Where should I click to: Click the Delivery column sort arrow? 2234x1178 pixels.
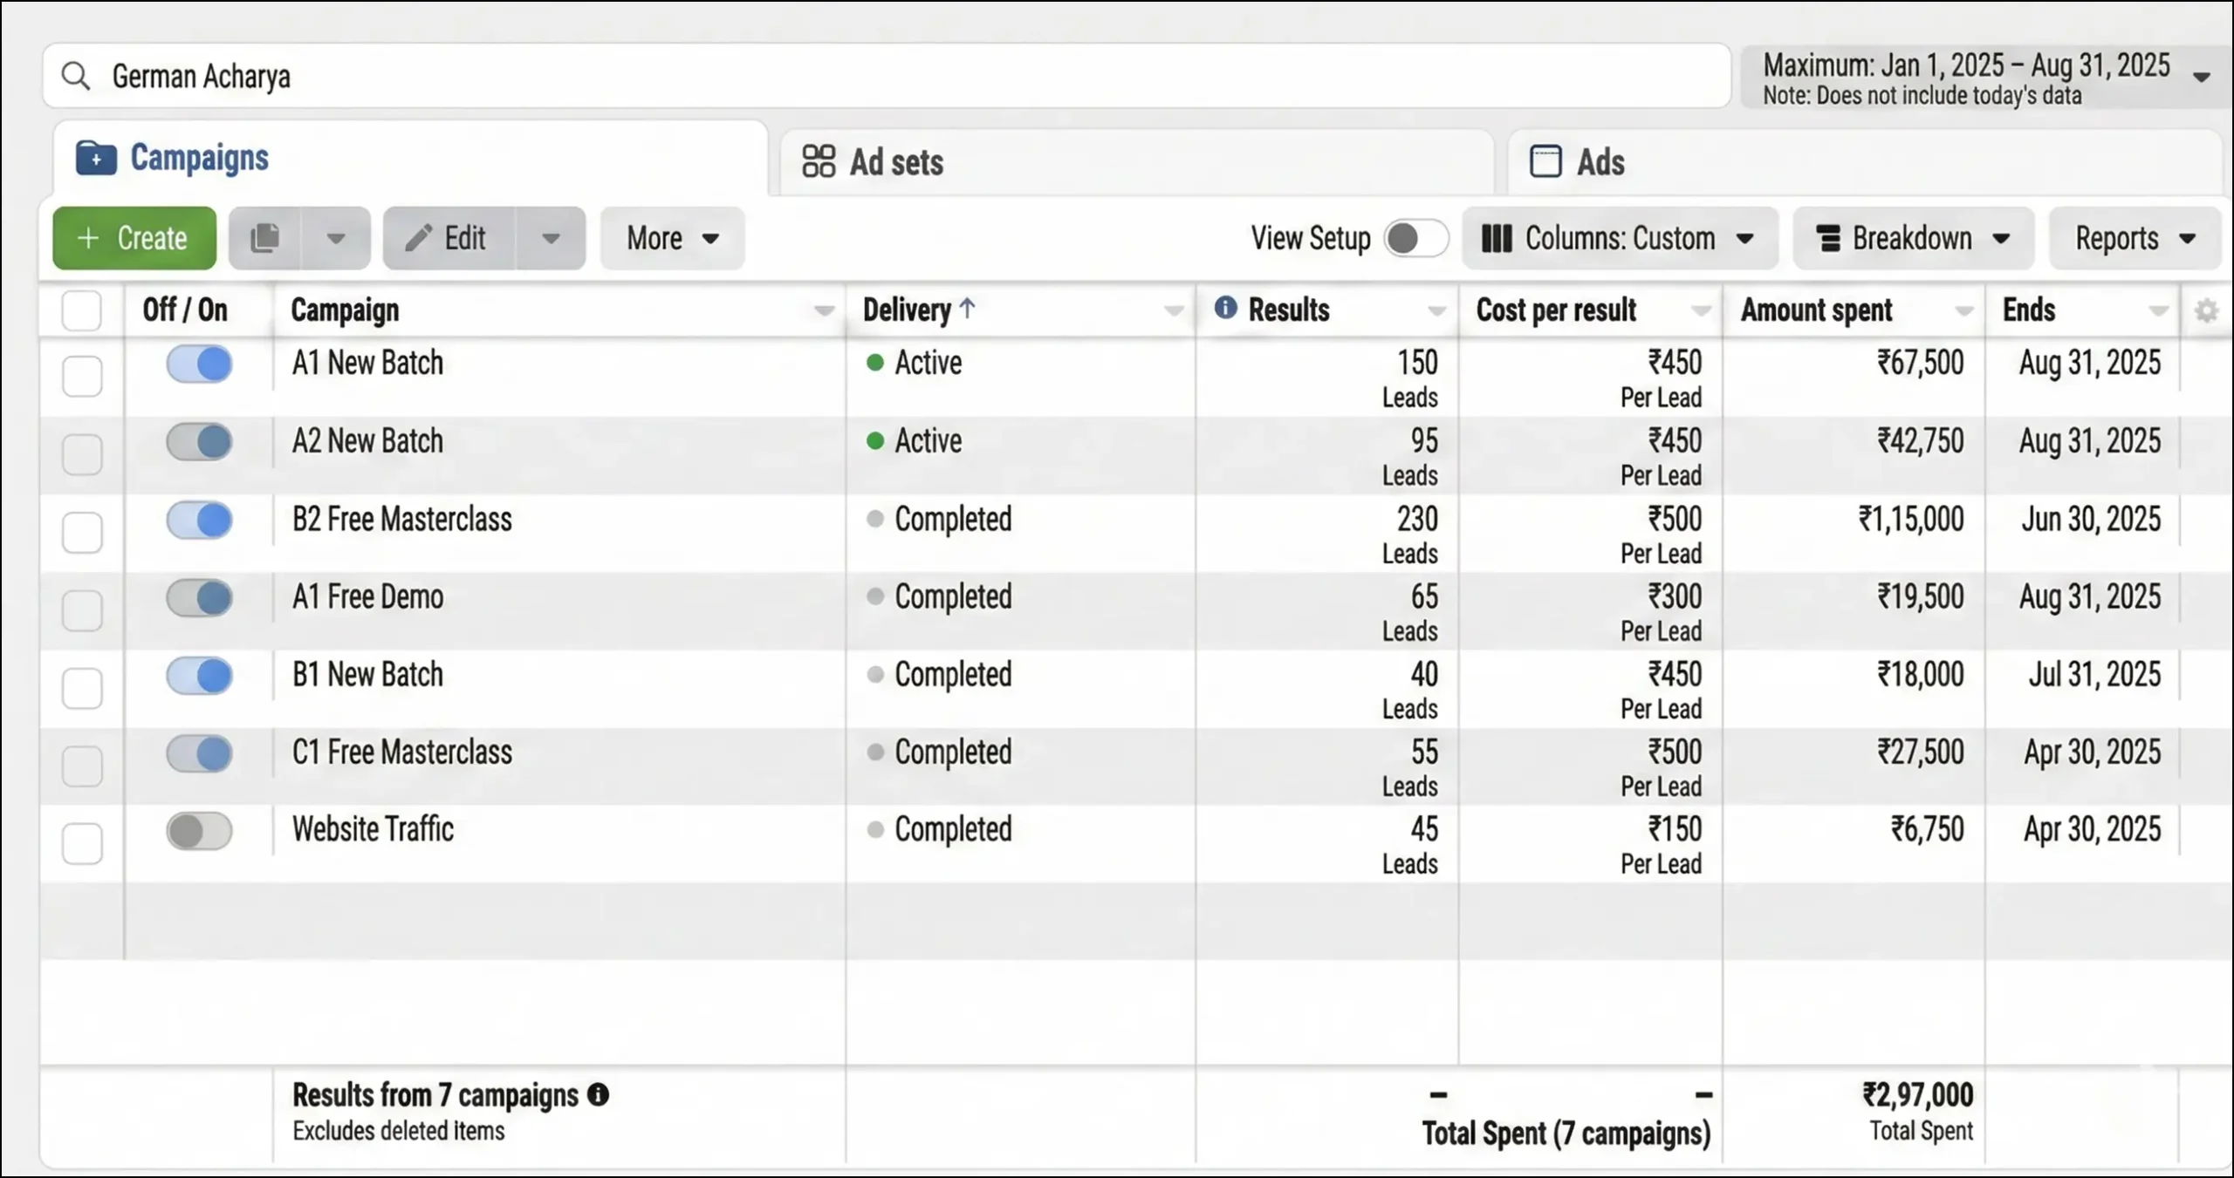[x=967, y=308]
